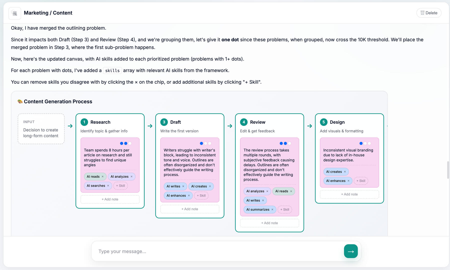This screenshot has width=450, height=270.
Task: Remove AI creates chip in Design
Action: [x=345, y=172]
